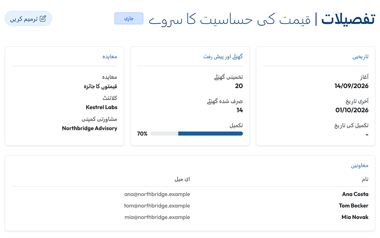Click the تاریخیں card header

click(361, 57)
